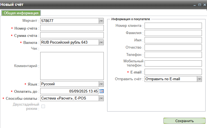
Task: Expand the Мерчант dropdown
Action: point(101,21)
